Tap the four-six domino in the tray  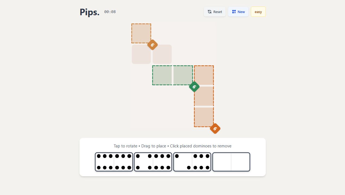pyautogui.click(x=153, y=162)
